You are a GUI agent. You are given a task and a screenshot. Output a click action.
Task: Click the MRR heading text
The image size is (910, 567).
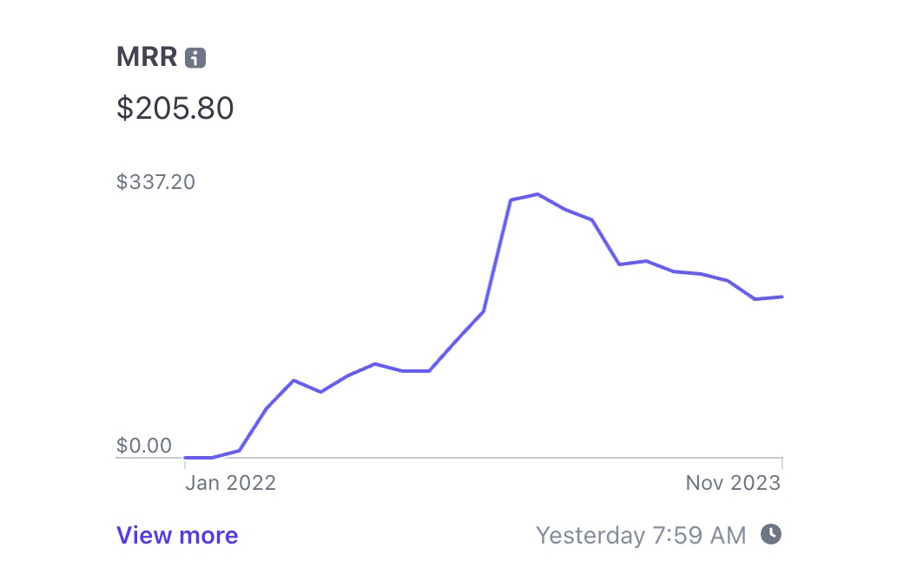tap(147, 57)
